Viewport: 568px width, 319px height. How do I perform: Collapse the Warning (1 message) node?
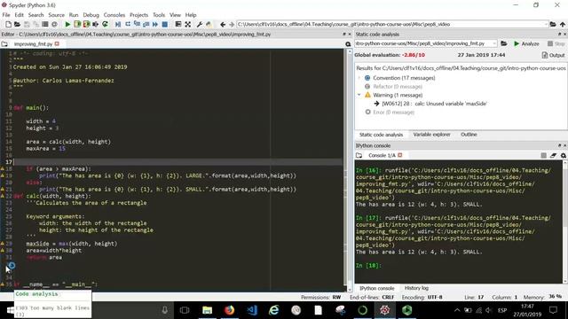[359, 95]
